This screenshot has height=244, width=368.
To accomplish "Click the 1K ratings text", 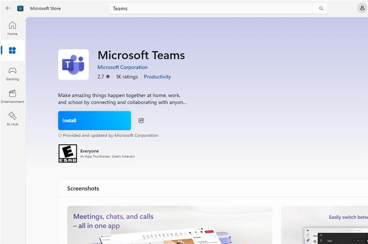I will click(x=127, y=77).
